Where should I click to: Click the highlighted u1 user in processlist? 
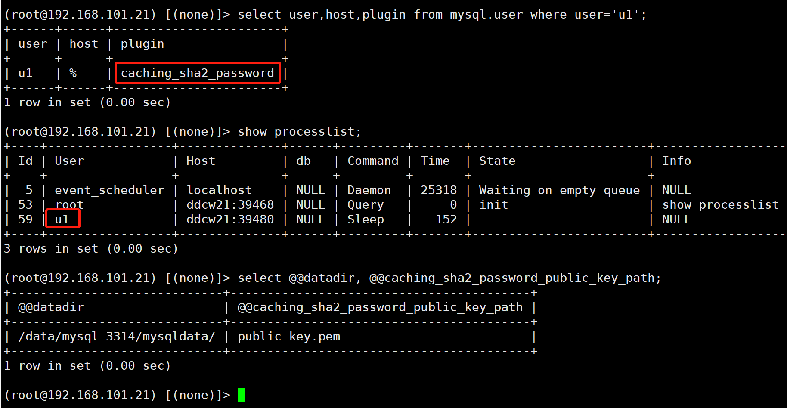click(62, 219)
